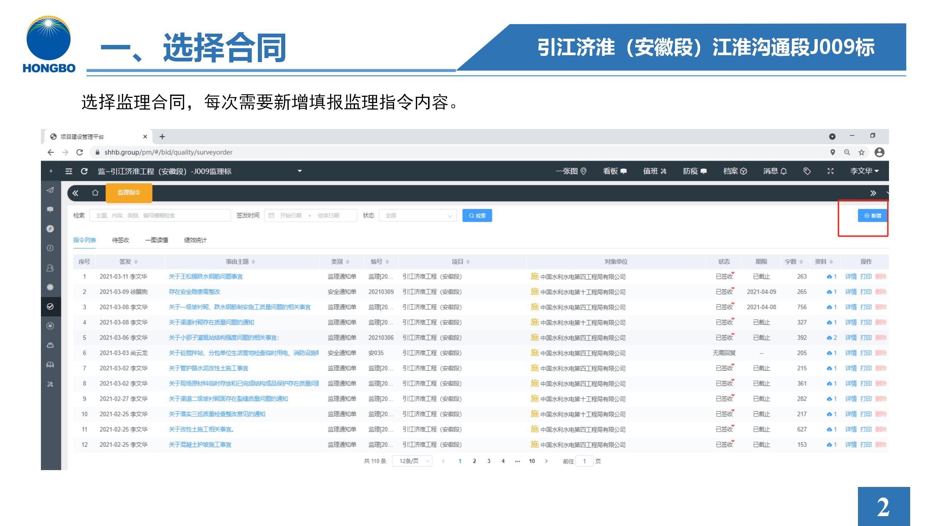Click the keyword search input field
Image resolution: width=935 pixels, height=526 pixels.
click(160, 216)
